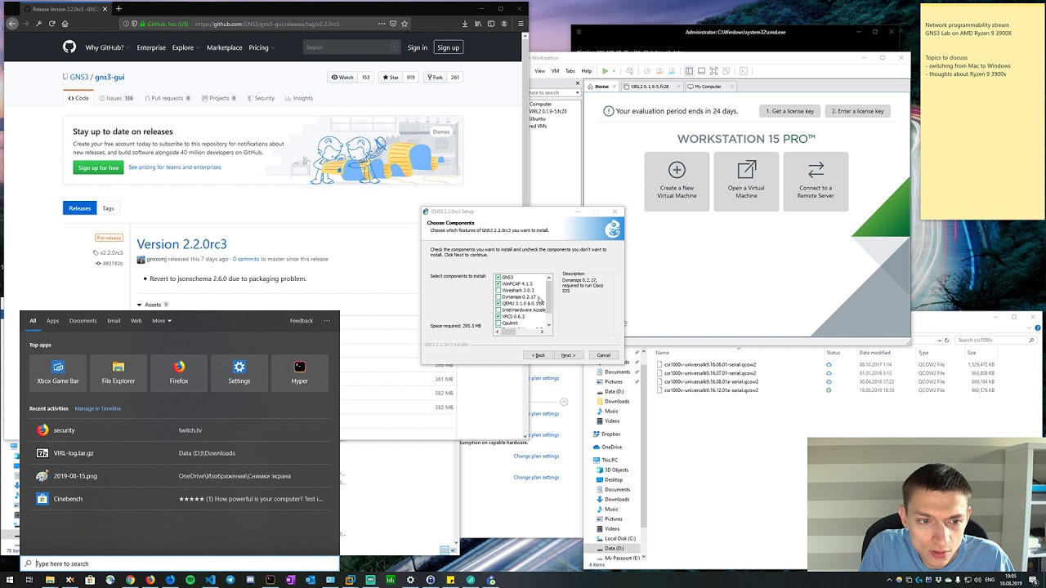Click Back in GNS3 setup

click(538, 355)
